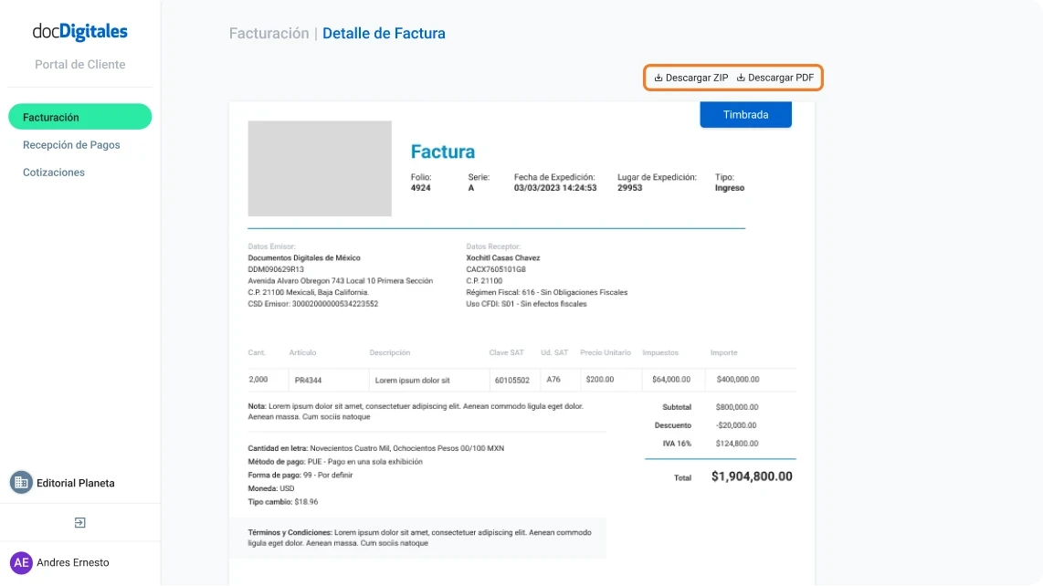Viewport: 1043px width, 586px height.
Task: Click the gray invoice logo placeholder
Action: (x=319, y=168)
